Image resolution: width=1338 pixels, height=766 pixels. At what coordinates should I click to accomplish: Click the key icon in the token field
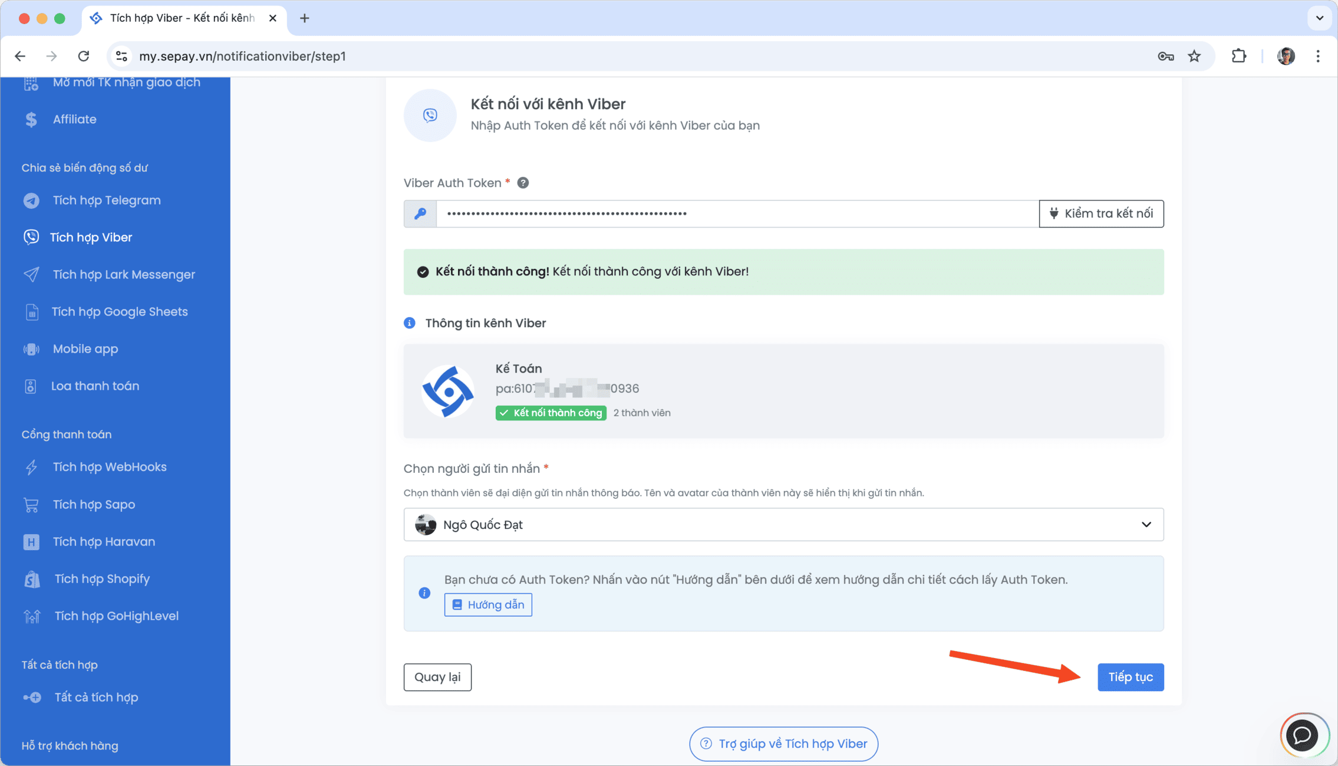[x=420, y=213]
